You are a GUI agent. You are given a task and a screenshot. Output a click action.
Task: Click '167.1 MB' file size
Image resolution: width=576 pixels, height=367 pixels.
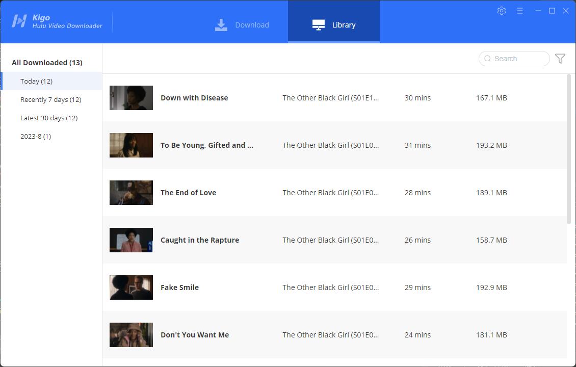point(491,98)
